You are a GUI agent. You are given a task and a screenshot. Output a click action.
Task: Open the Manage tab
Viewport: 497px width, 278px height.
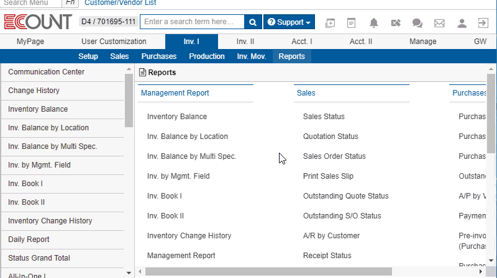click(x=423, y=42)
